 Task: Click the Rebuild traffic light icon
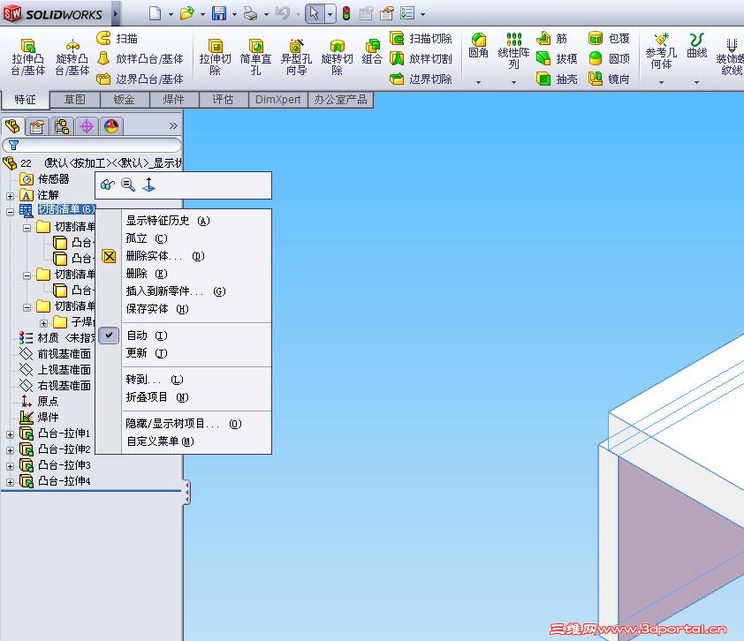click(346, 13)
